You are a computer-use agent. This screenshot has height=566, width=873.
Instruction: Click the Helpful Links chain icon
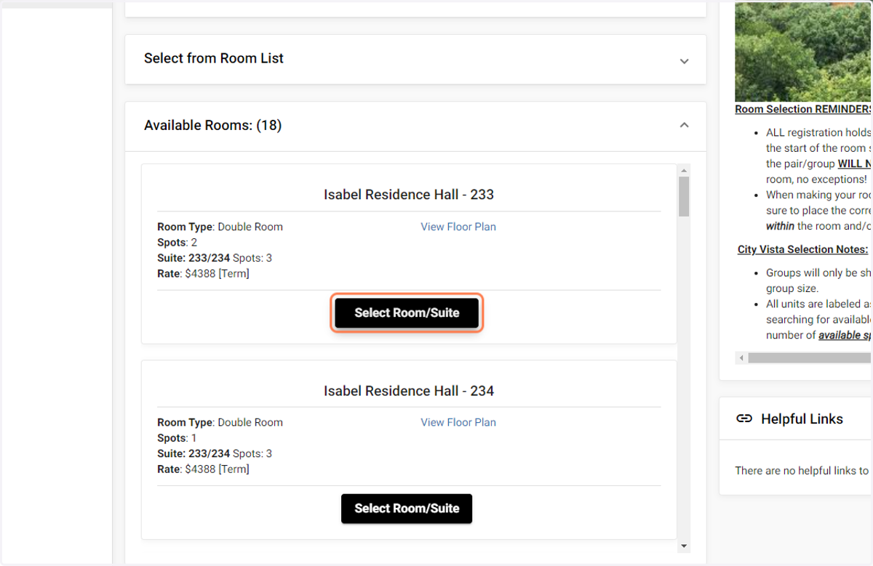(x=744, y=419)
